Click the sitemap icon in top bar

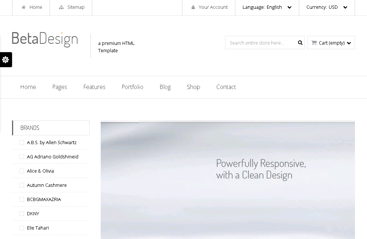click(61, 7)
